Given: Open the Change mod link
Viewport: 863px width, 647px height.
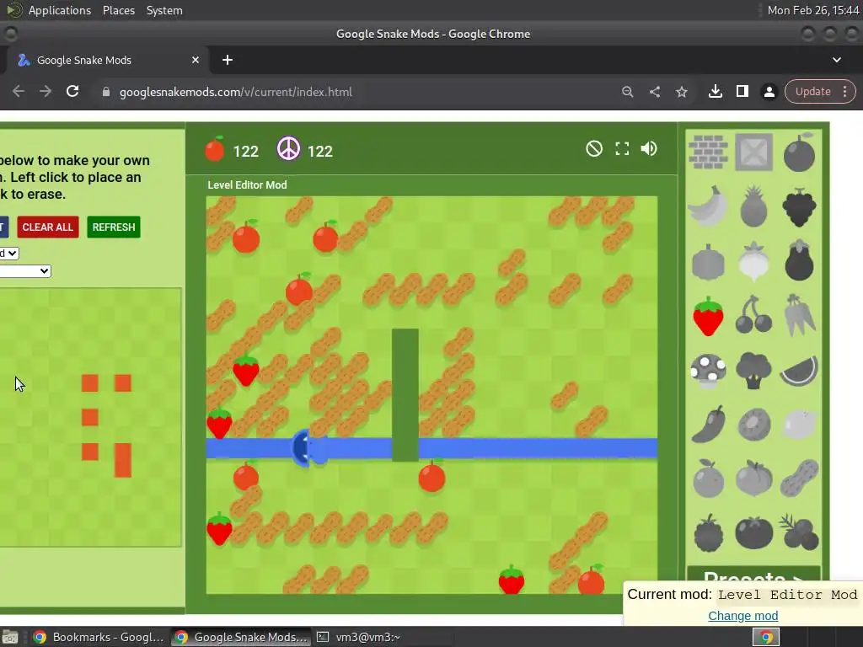Looking at the screenshot, I should coord(743,616).
